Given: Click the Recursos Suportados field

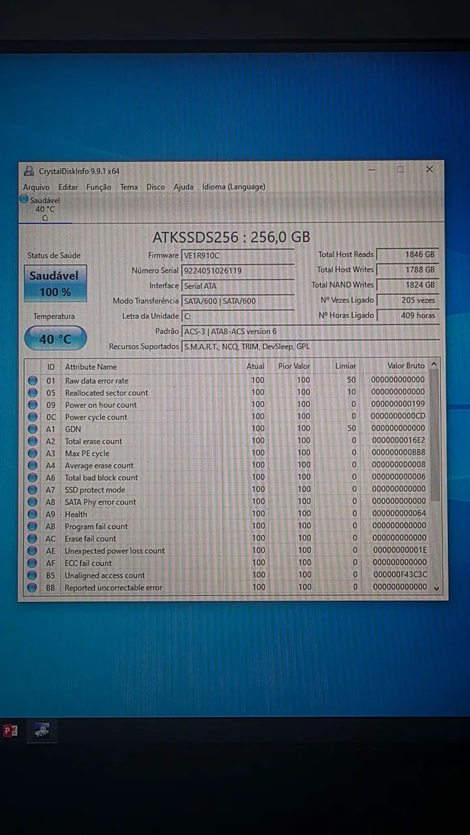Looking at the screenshot, I should [310, 346].
